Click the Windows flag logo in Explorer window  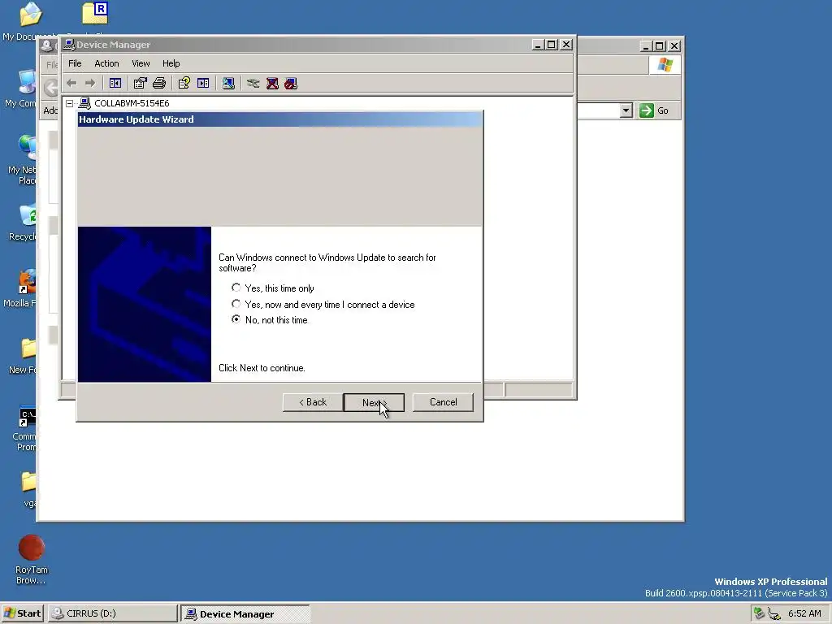click(665, 65)
